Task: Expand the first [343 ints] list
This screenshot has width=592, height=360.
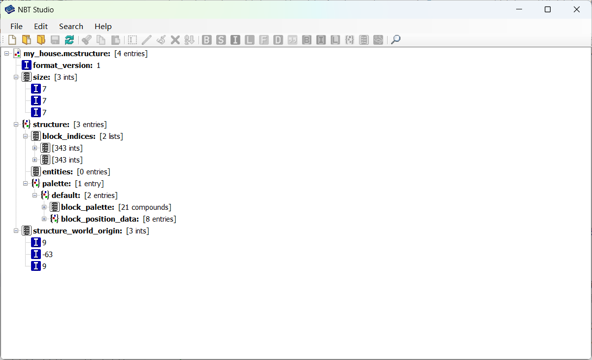Action: (35, 148)
